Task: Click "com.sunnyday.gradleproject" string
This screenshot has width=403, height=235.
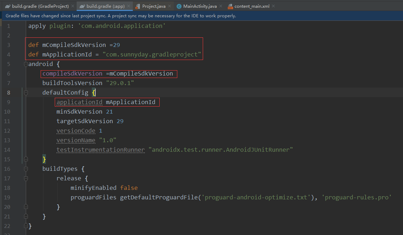Action: pyautogui.click(x=152, y=54)
